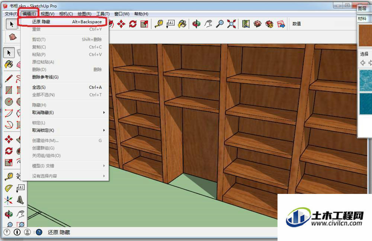Click the Extension Warehouse icon
This screenshot has height=241, width=372.
pyautogui.click(x=269, y=24)
